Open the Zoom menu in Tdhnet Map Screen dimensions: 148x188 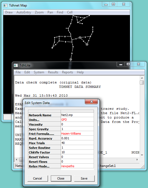[39, 12]
